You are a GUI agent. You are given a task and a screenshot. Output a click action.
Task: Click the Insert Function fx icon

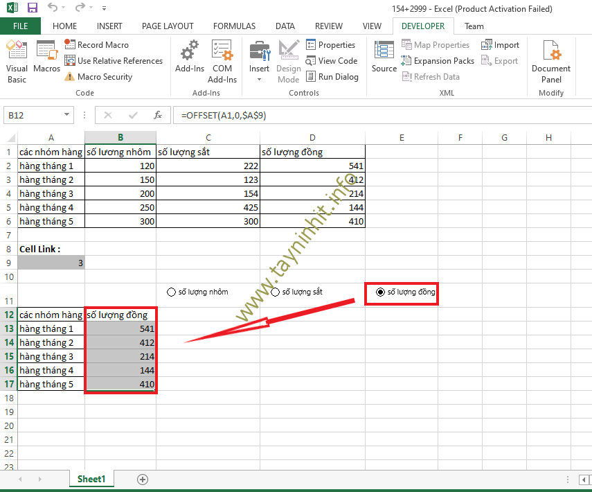pyautogui.click(x=158, y=115)
